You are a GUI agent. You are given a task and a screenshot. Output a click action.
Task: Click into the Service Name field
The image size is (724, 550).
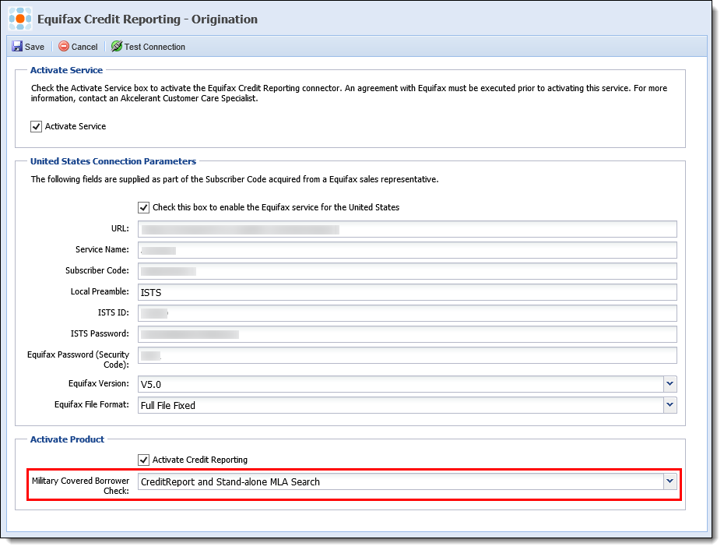(x=407, y=250)
